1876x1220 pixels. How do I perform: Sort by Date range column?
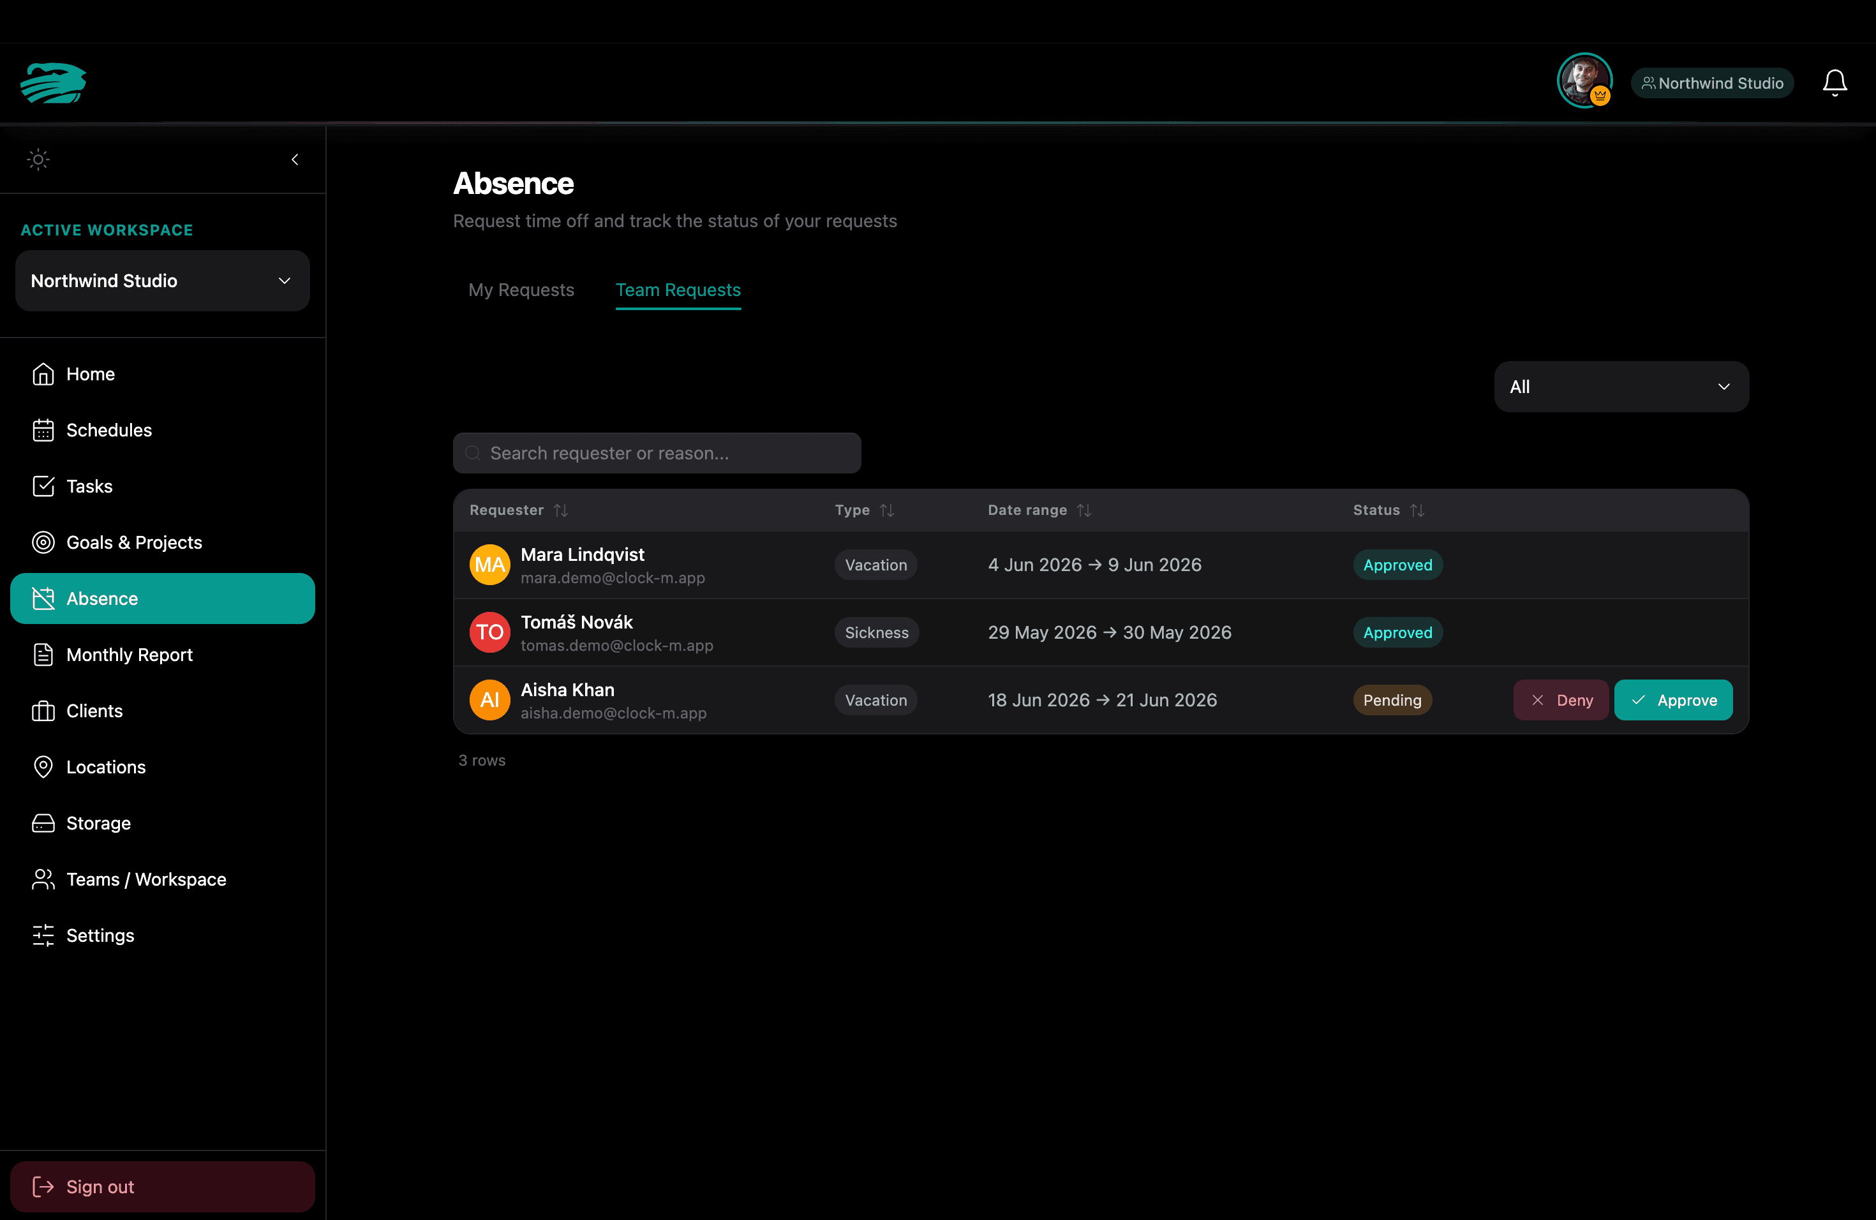[1039, 510]
